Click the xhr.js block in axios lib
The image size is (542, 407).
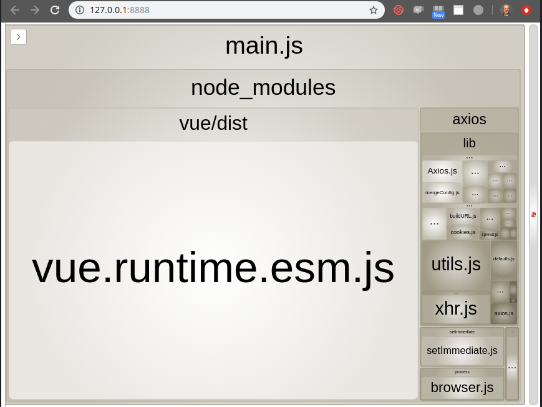[x=456, y=308]
